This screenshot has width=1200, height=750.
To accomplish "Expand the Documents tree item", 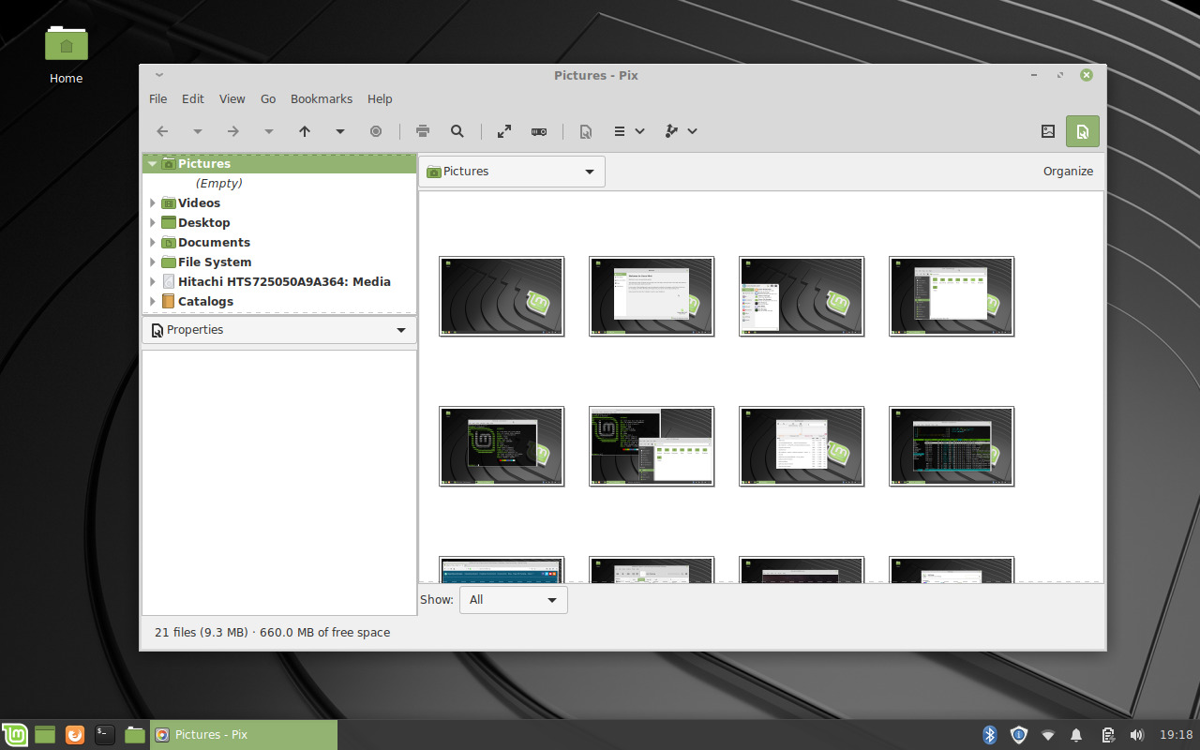I will point(153,242).
